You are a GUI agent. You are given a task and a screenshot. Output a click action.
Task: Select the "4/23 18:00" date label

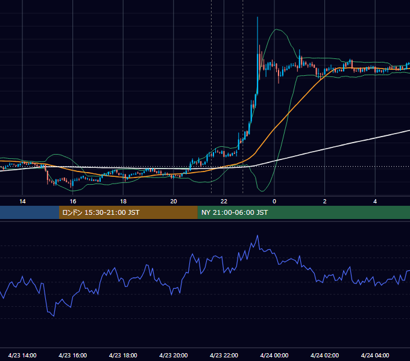123,355
